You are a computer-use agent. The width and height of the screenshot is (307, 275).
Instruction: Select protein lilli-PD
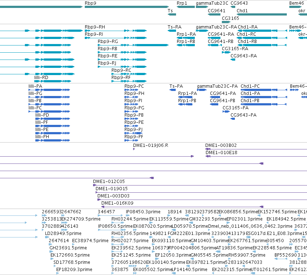53,119
